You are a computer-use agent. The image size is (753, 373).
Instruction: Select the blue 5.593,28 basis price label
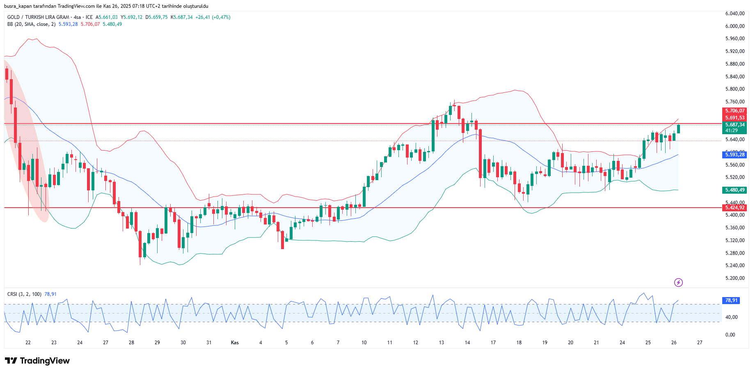coord(734,155)
